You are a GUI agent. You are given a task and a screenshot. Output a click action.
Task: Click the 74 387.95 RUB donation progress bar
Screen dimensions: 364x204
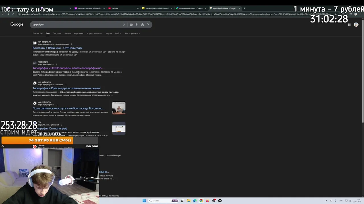[x=50, y=140]
